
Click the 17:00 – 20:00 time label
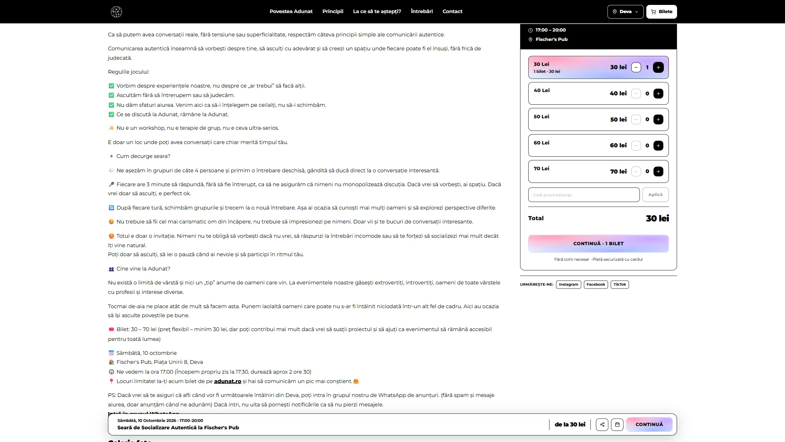click(551, 30)
